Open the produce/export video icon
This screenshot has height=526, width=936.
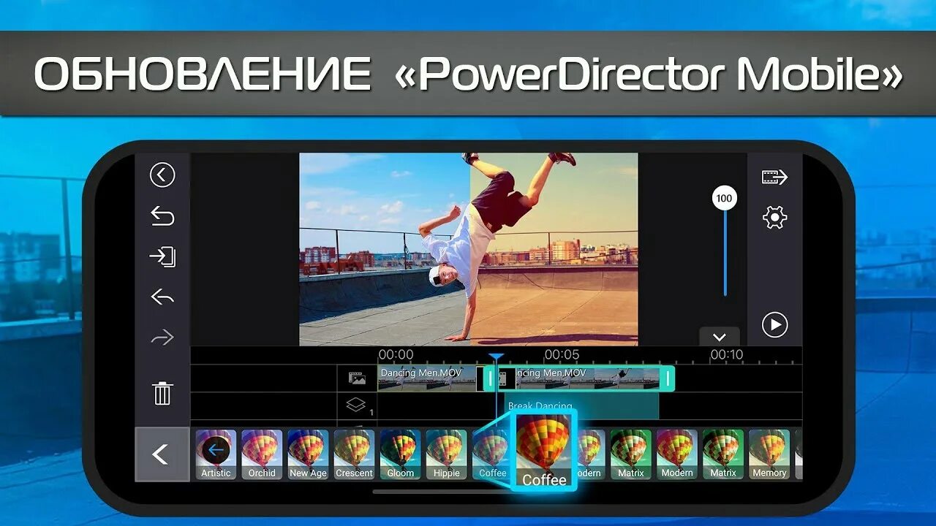(774, 177)
